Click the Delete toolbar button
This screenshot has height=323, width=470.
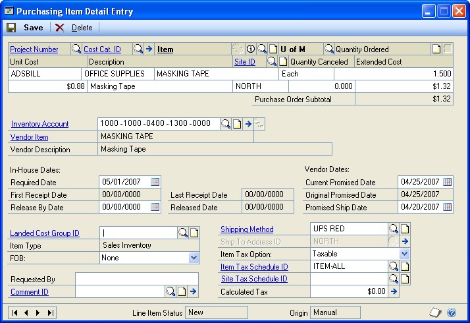pos(74,28)
